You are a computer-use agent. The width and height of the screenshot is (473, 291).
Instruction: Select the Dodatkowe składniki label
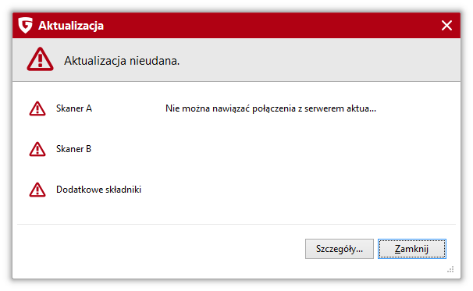tap(98, 190)
